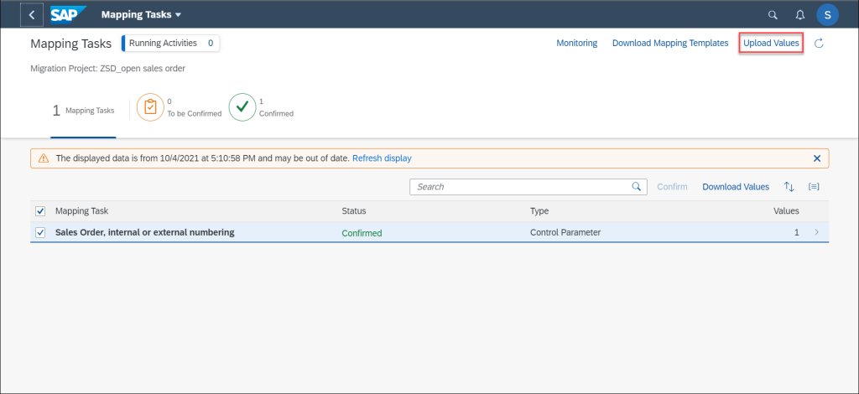Toggle the select-all checkbox in table header

(40, 210)
